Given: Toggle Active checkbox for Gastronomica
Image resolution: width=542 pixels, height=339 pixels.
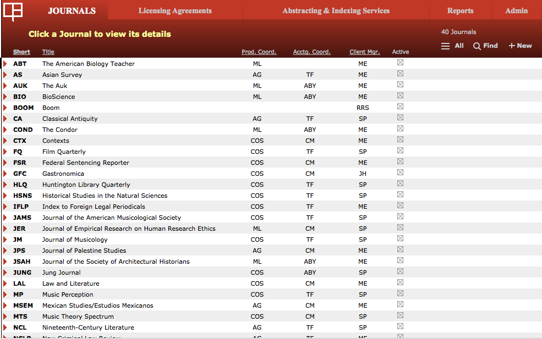Looking at the screenshot, I should click(x=400, y=173).
